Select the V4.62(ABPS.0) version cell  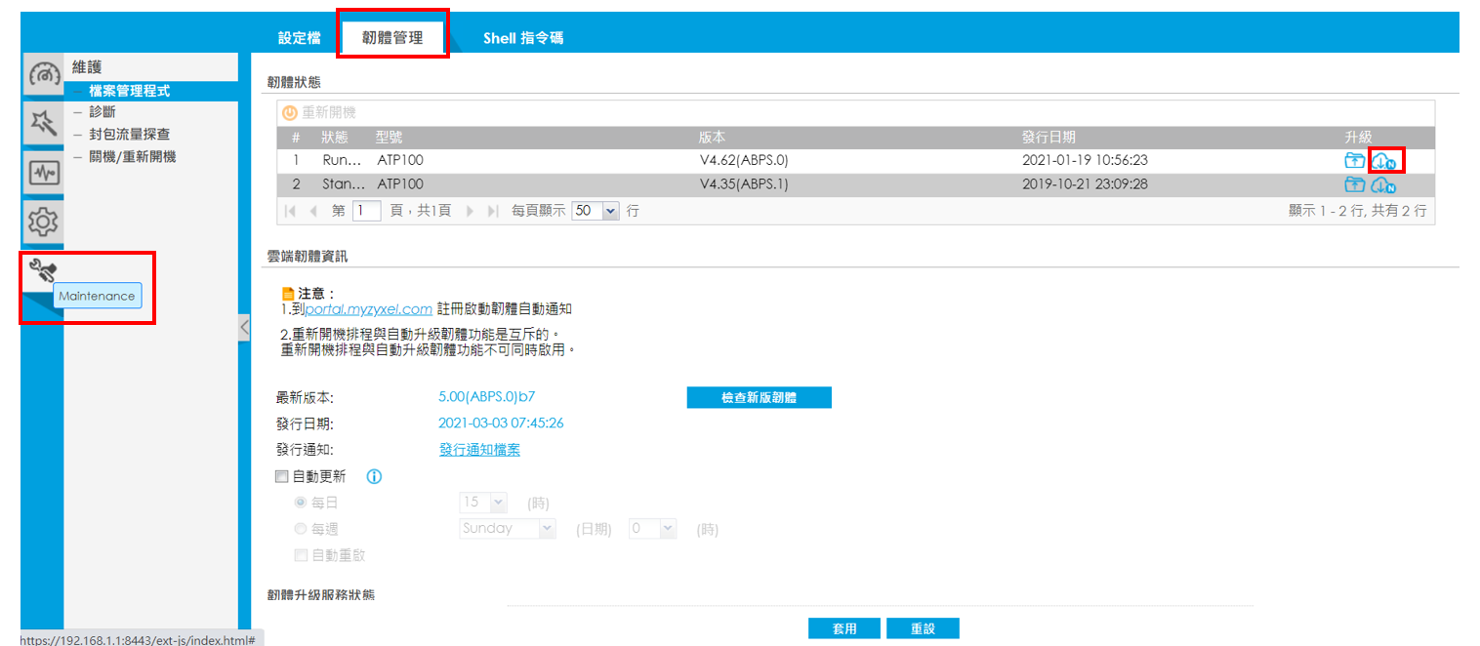pos(744,160)
